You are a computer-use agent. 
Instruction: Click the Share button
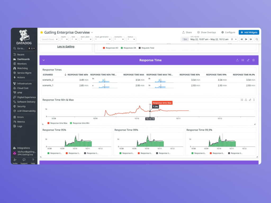click(187, 33)
